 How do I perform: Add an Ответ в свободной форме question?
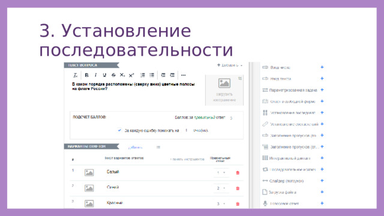point(322,101)
